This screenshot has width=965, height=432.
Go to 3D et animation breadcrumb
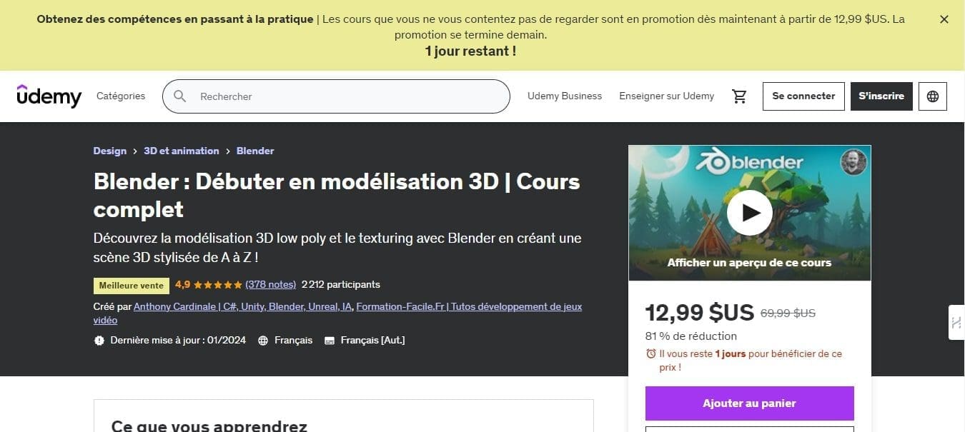(x=182, y=151)
